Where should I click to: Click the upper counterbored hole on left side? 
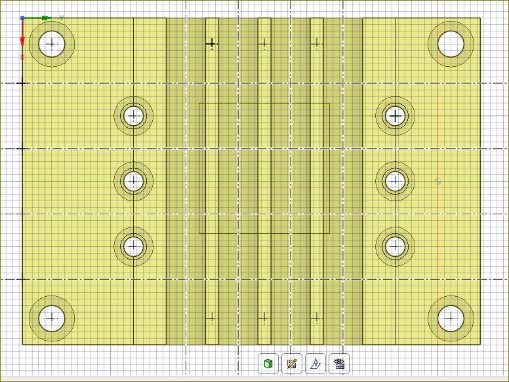click(134, 116)
